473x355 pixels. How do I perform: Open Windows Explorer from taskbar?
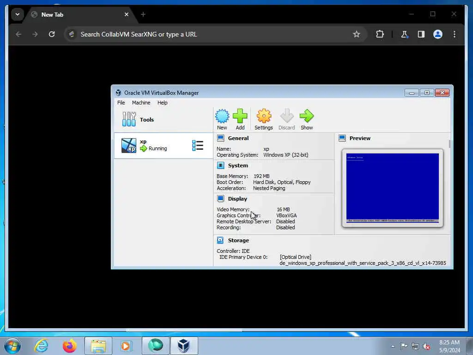click(98, 346)
